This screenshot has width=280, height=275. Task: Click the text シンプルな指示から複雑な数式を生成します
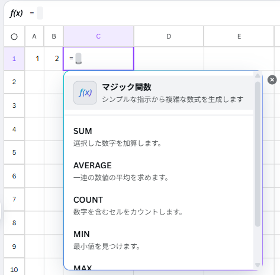(x=173, y=99)
